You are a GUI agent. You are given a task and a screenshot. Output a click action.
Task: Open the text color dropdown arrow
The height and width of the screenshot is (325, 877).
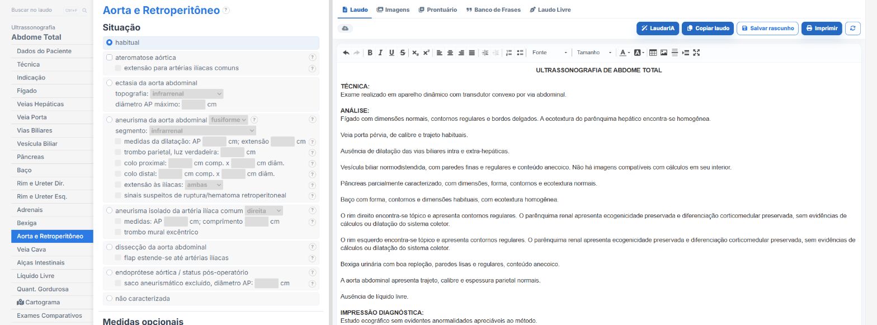629,53
